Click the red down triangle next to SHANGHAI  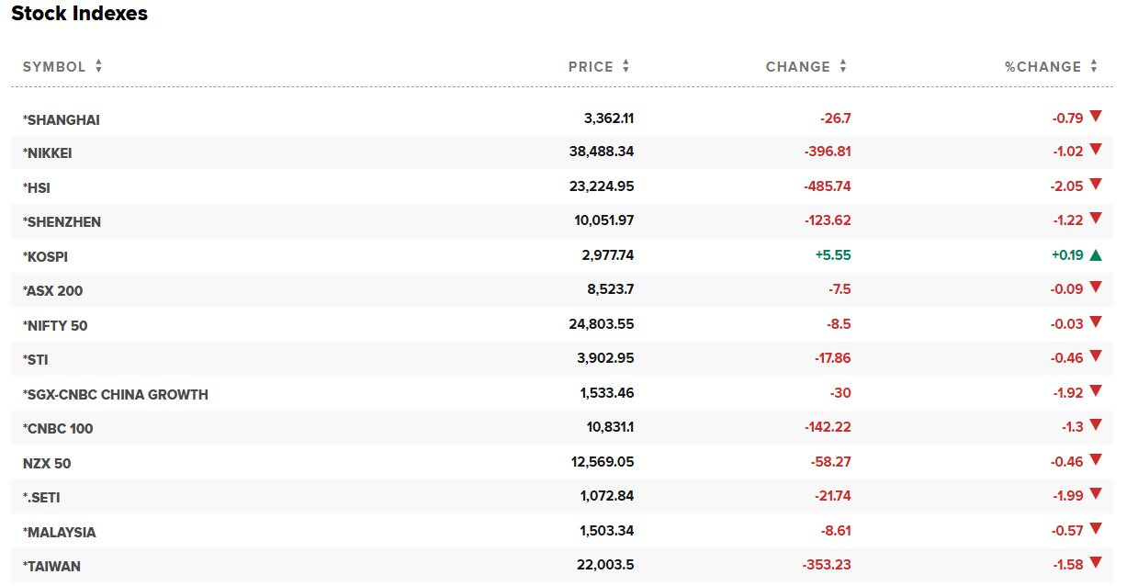click(1096, 116)
